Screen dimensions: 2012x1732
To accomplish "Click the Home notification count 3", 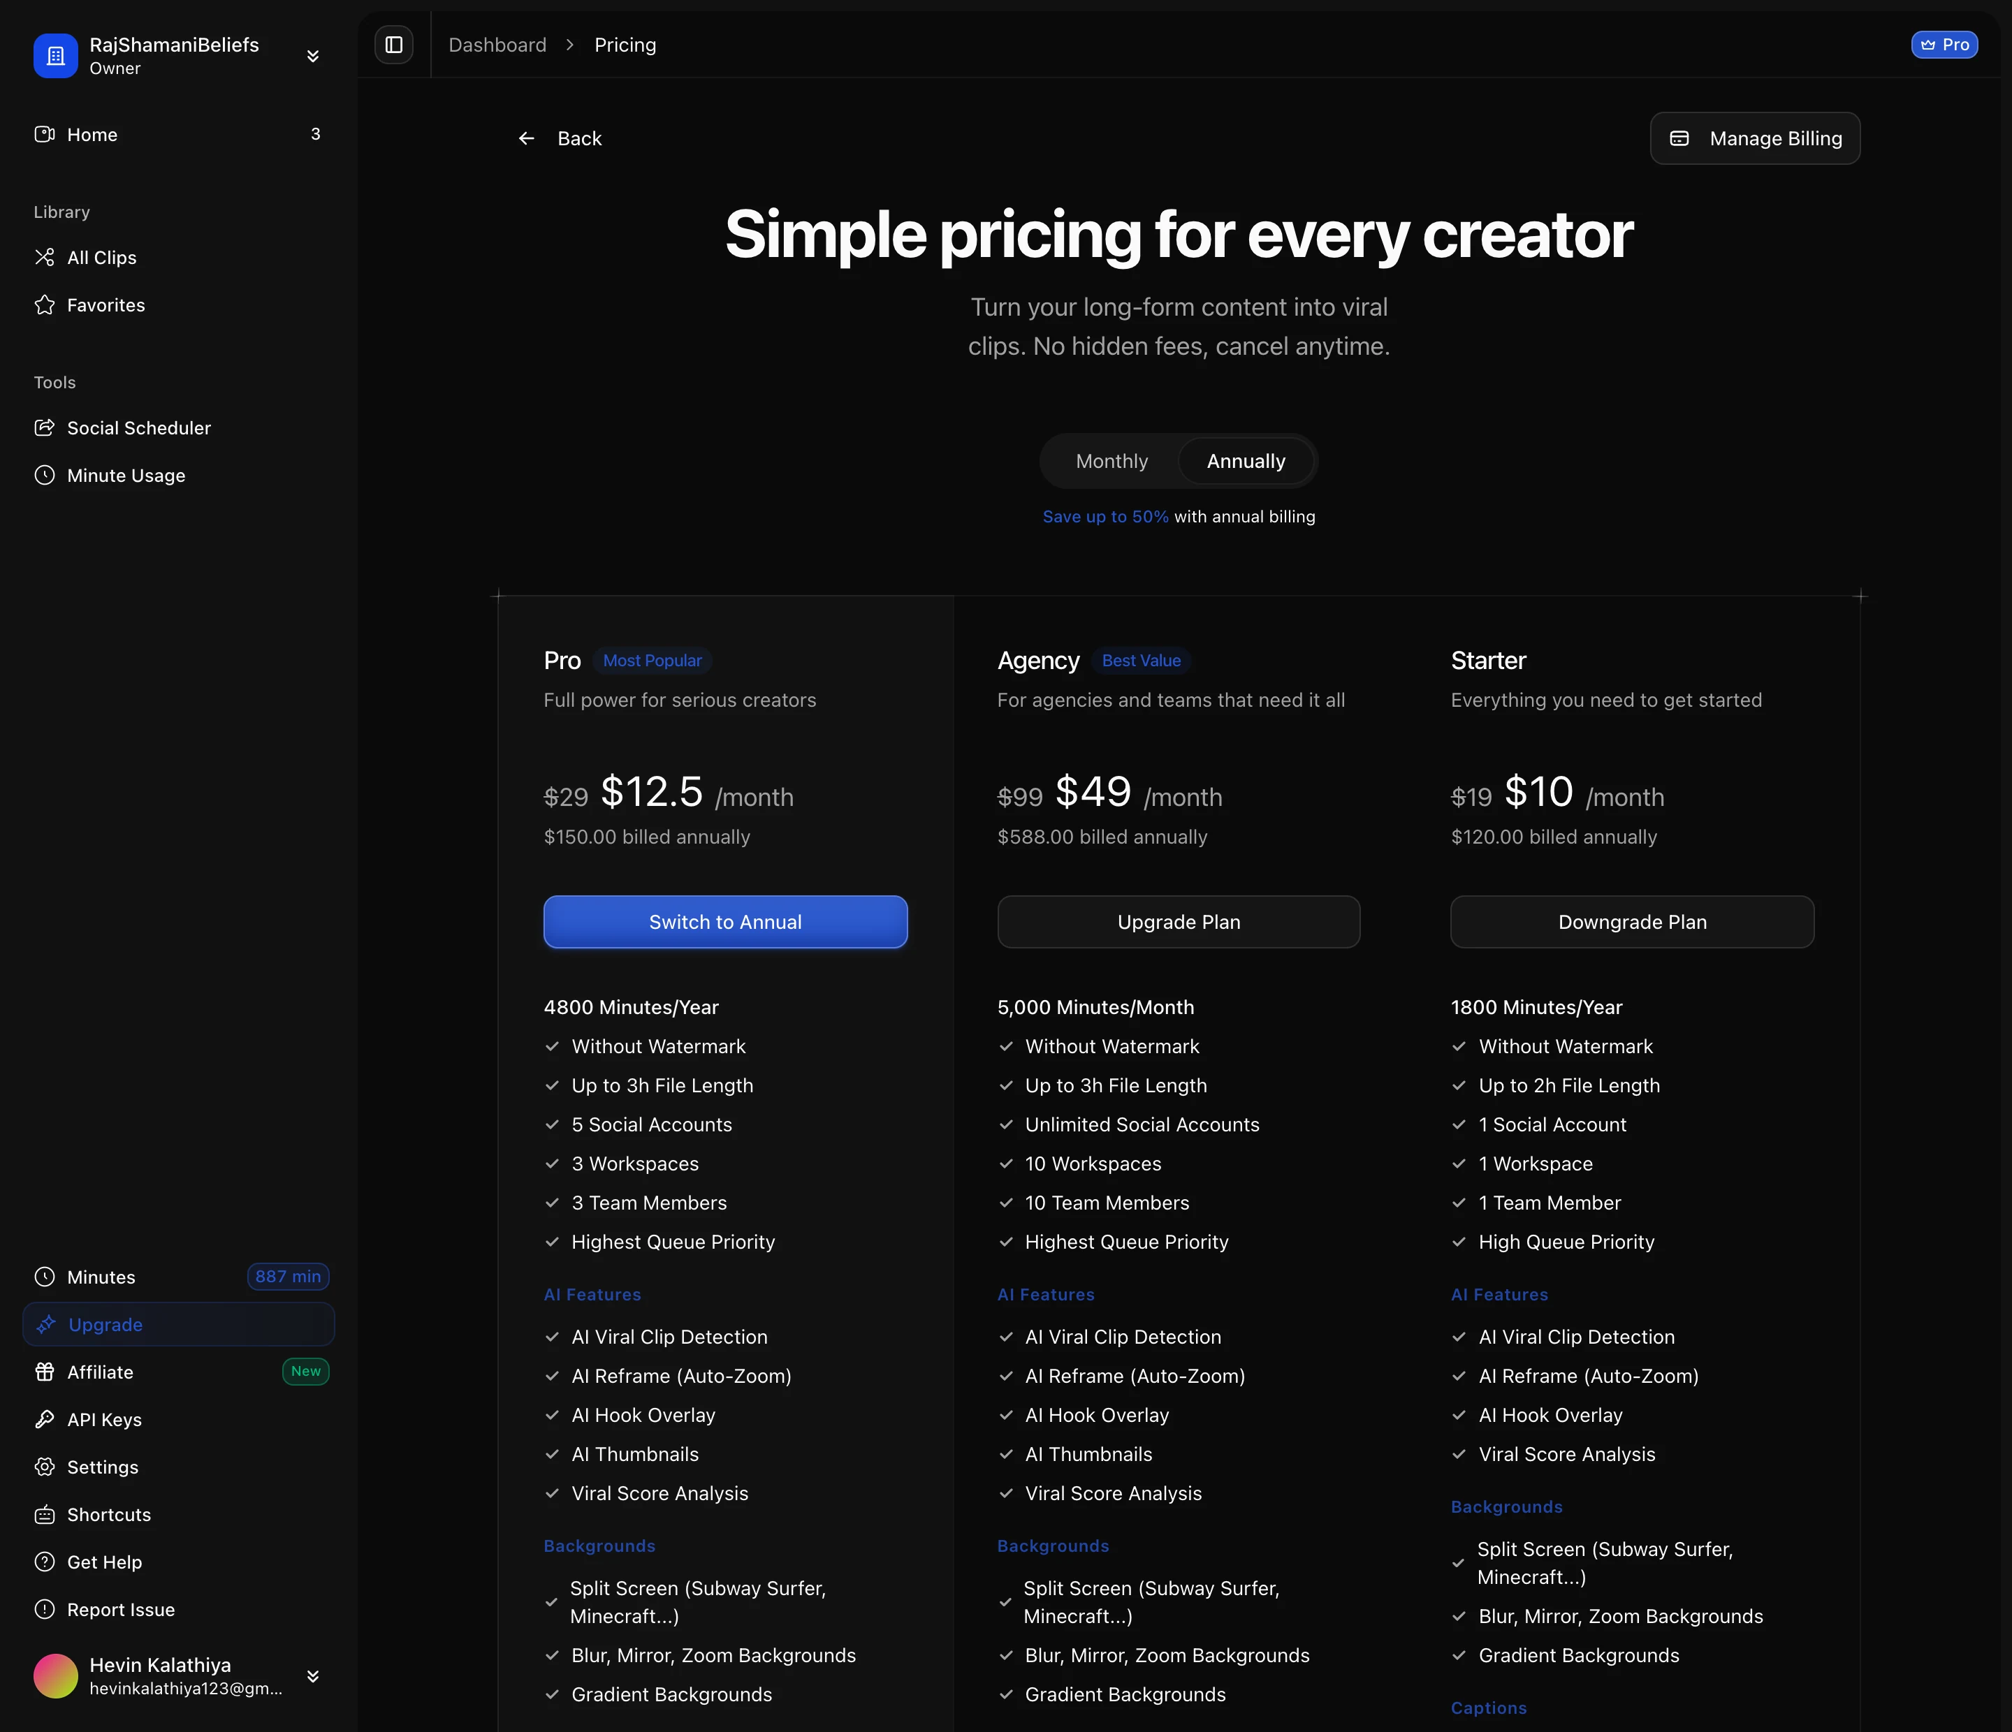I will pyautogui.click(x=316, y=134).
